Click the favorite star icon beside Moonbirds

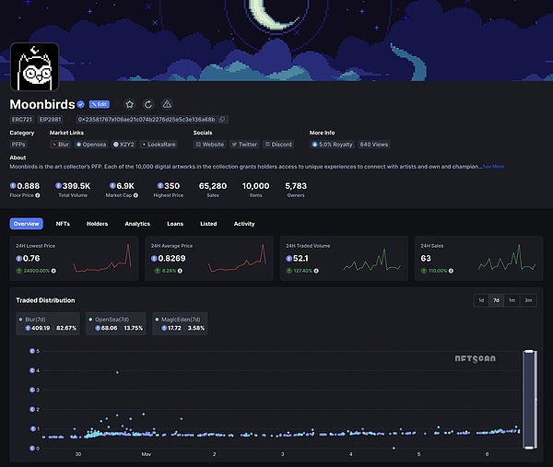tap(130, 104)
